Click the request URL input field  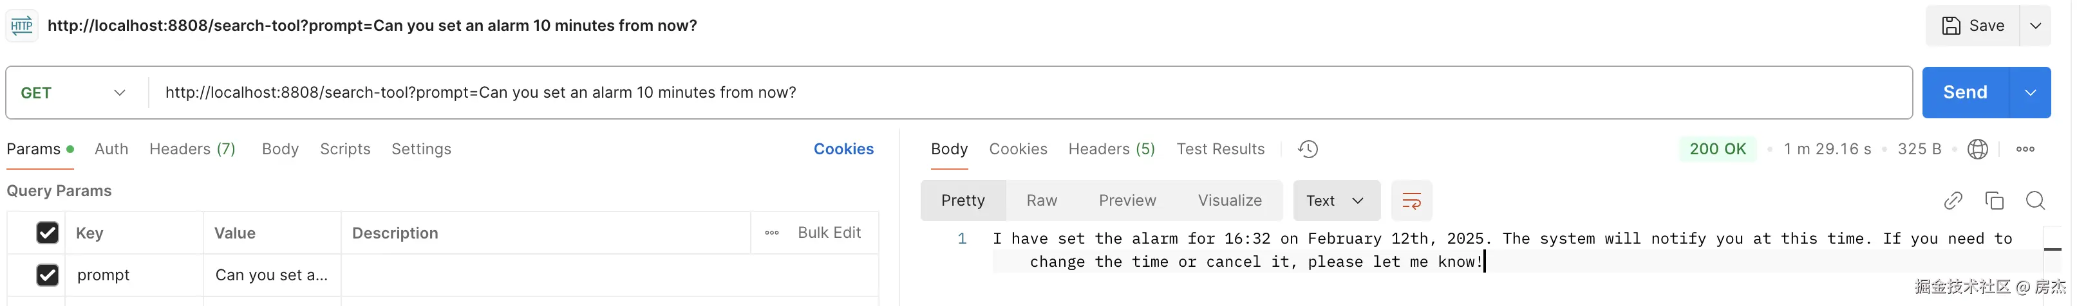(x=1029, y=93)
